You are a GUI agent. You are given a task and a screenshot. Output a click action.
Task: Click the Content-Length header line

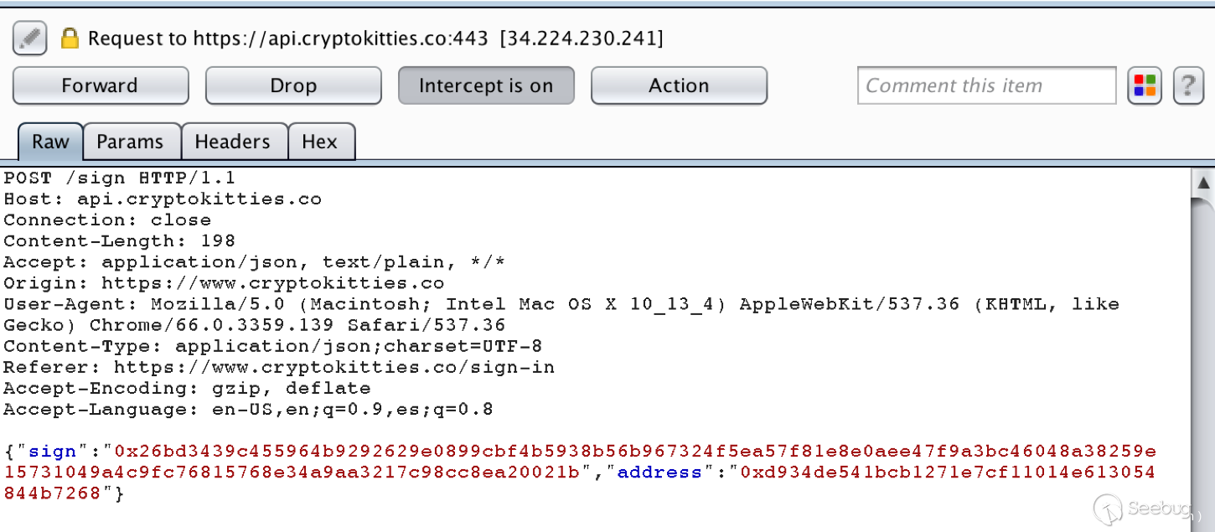click(120, 241)
